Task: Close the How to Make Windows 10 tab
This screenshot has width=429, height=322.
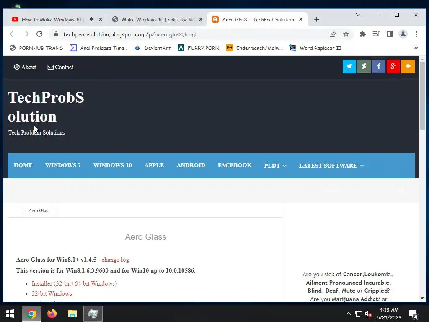Action: (x=101, y=19)
